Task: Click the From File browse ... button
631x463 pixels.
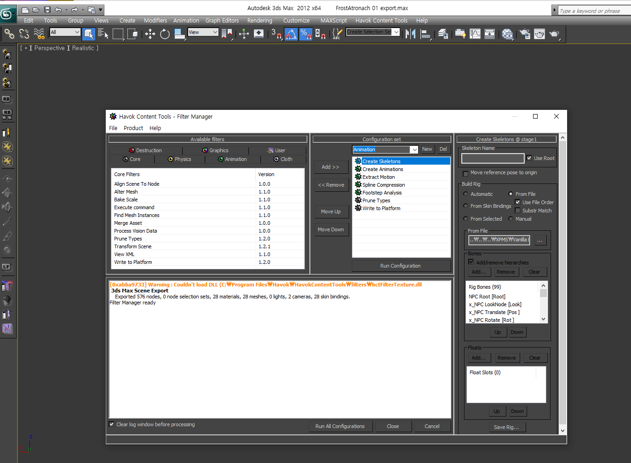Action: (539, 240)
